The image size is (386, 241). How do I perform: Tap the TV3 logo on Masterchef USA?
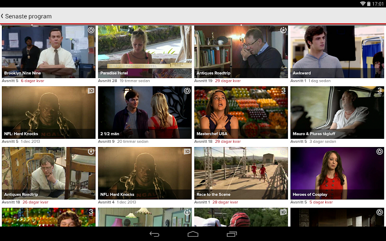click(x=284, y=91)
